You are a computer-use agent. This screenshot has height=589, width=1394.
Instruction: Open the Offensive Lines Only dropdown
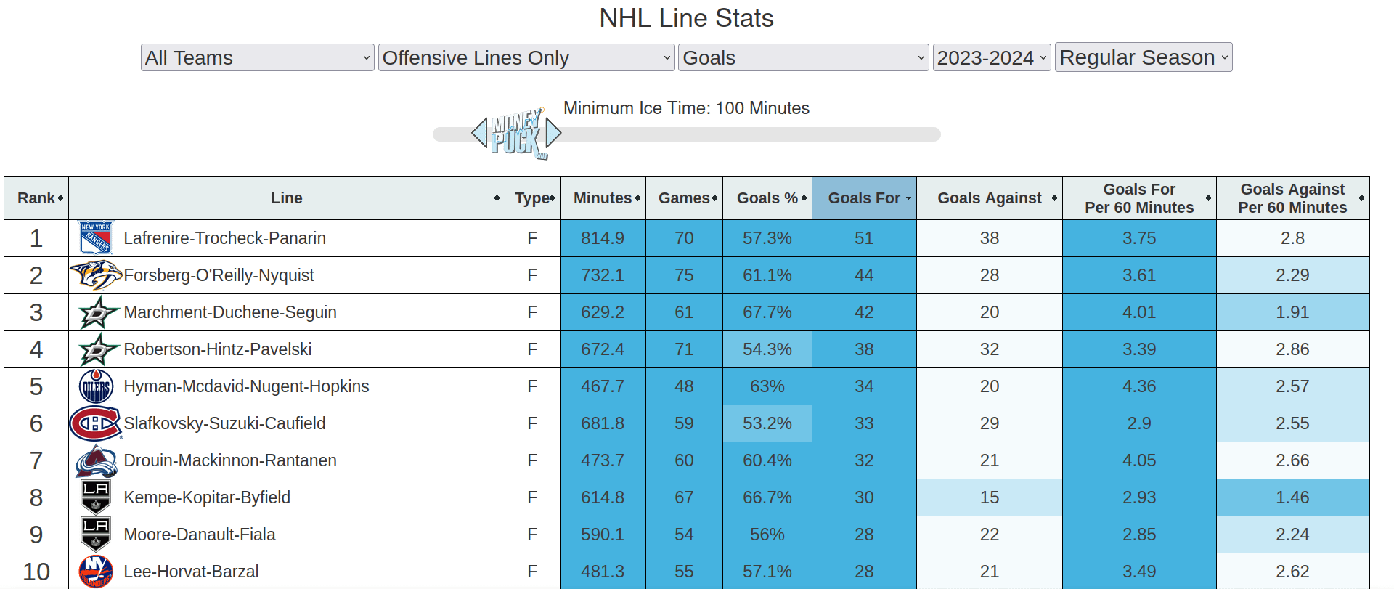click(x=526, y=57)
